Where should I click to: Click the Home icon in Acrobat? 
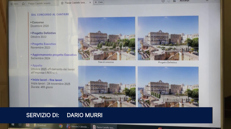pos(23,4)
